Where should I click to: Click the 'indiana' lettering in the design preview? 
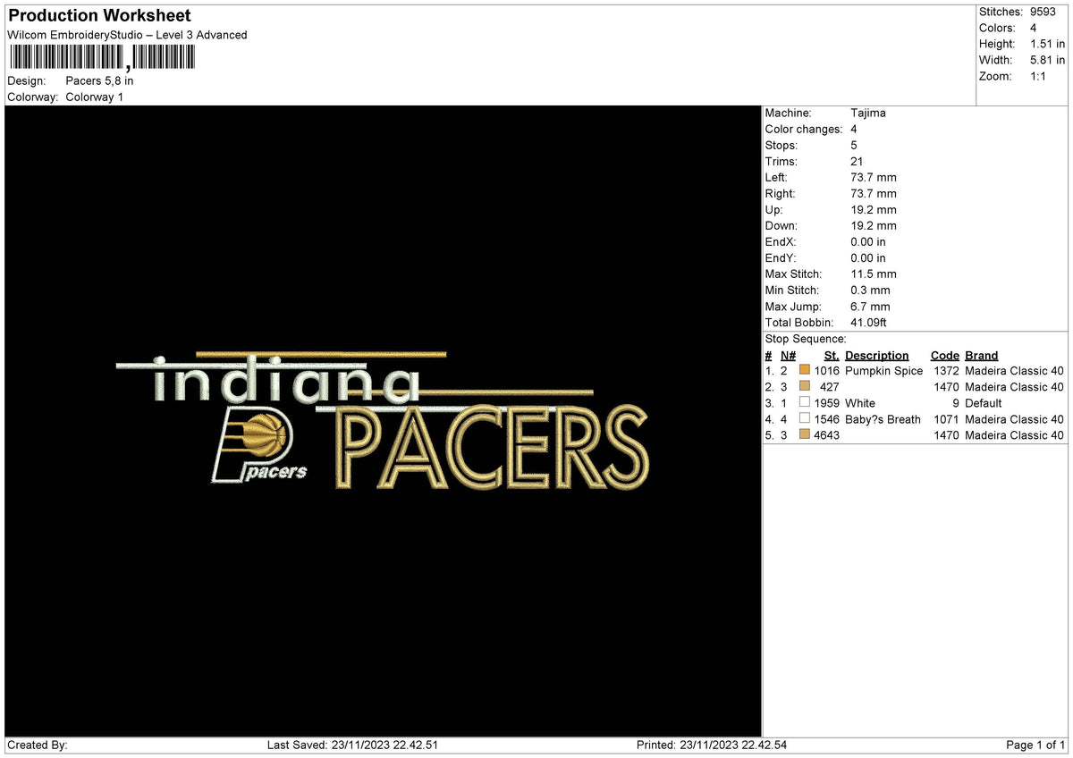pyautogui.click(x=286, y=379)
